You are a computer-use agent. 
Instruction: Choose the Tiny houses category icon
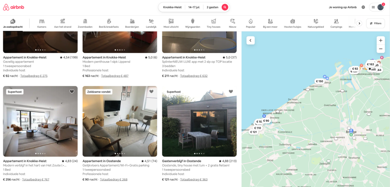coord(213,21)
